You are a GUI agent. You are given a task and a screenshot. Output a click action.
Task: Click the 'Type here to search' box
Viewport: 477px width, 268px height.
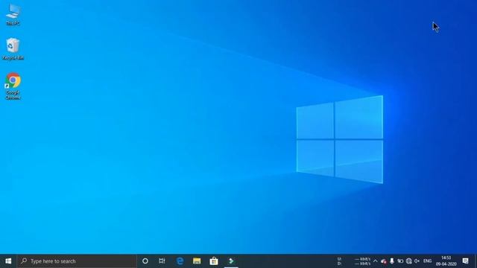click(77, 261)
